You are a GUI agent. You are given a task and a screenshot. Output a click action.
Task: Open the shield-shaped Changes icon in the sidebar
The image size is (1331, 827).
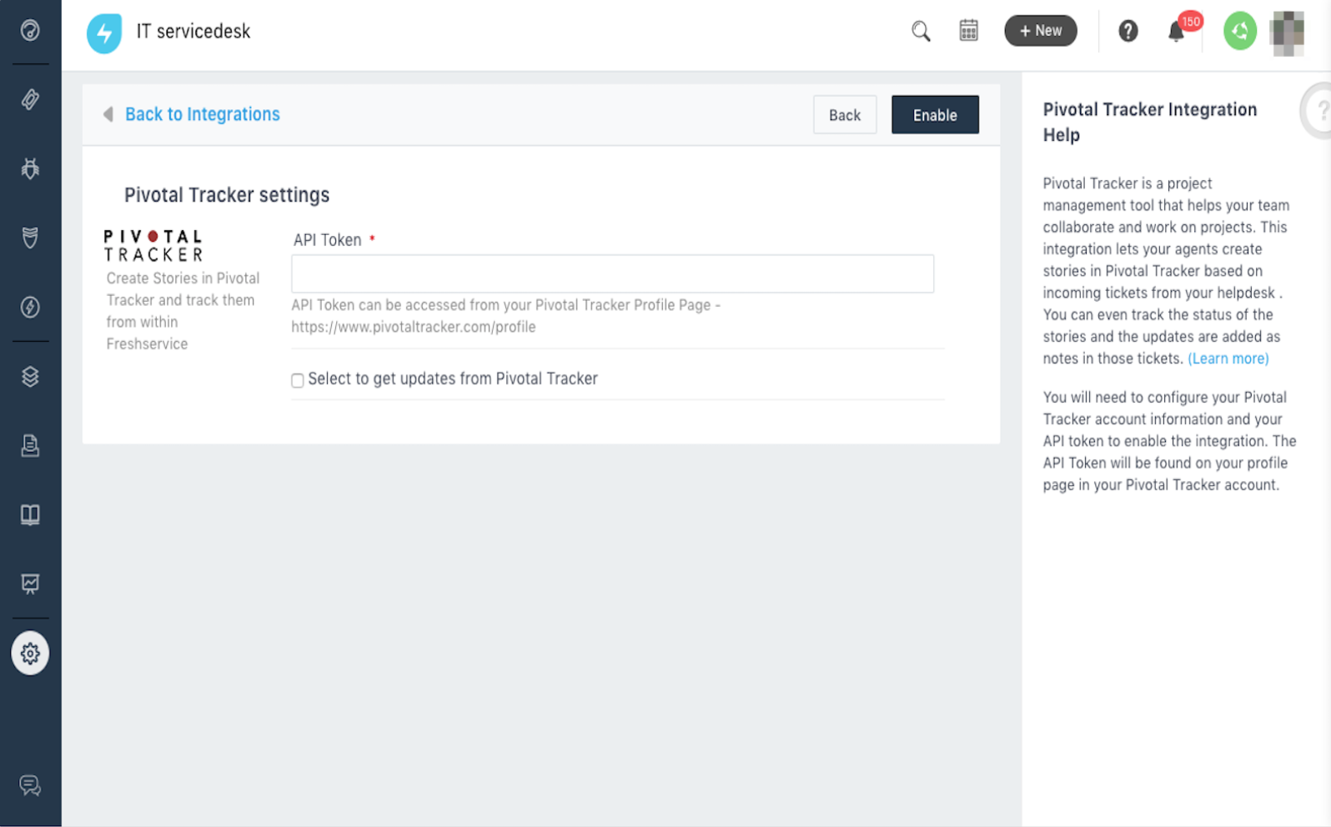pos(30,238)
